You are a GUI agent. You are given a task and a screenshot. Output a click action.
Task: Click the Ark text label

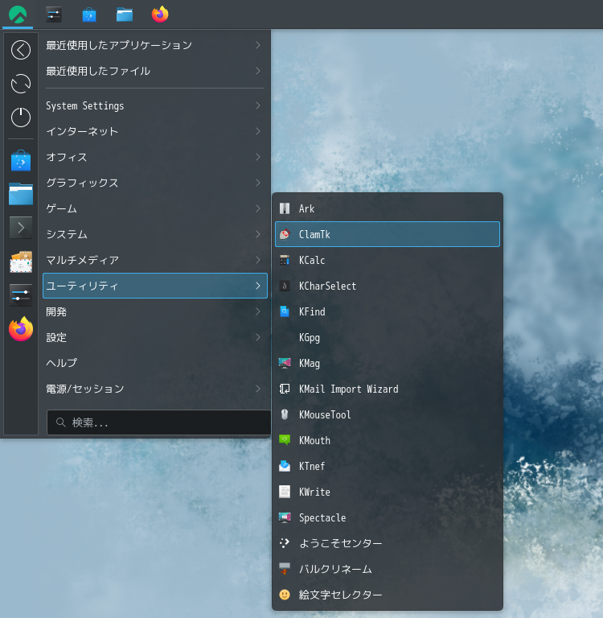point(306,208)
